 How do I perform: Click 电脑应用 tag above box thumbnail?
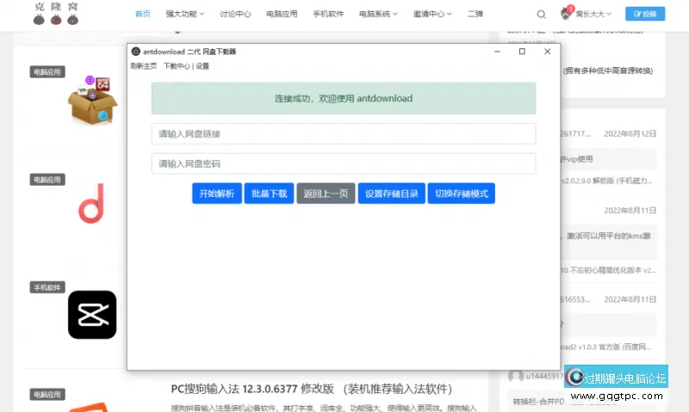[47, 72]
